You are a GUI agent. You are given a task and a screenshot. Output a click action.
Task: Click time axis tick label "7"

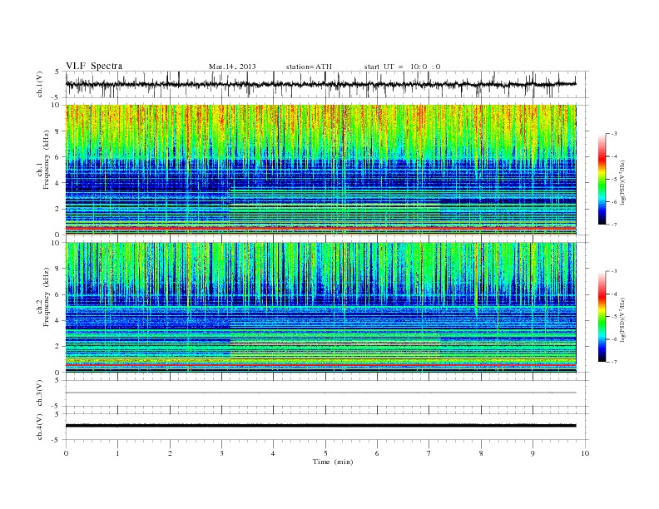click(x=429, y=453)
